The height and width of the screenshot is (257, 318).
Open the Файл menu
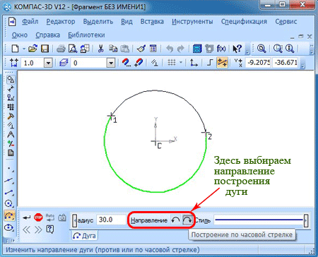(x=30, y=22)
